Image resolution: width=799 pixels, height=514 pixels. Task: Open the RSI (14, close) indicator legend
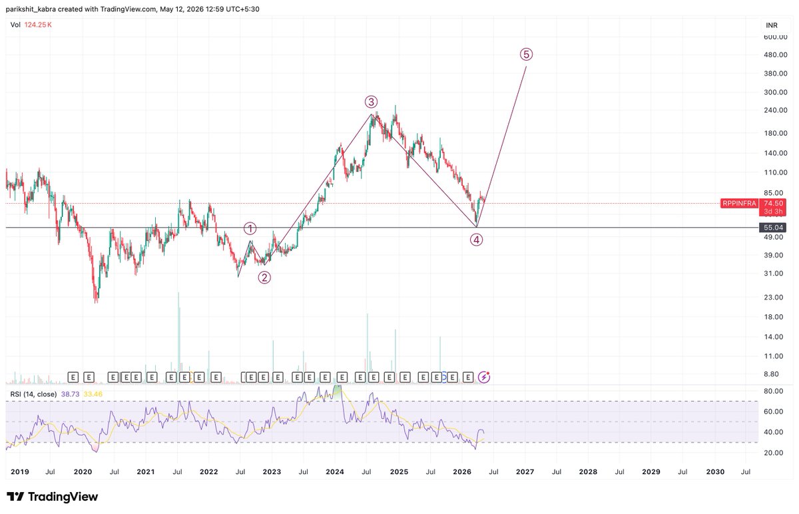[35, 395]
